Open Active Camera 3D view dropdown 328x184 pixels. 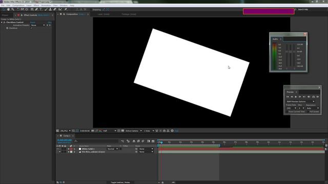pos(133,131)
